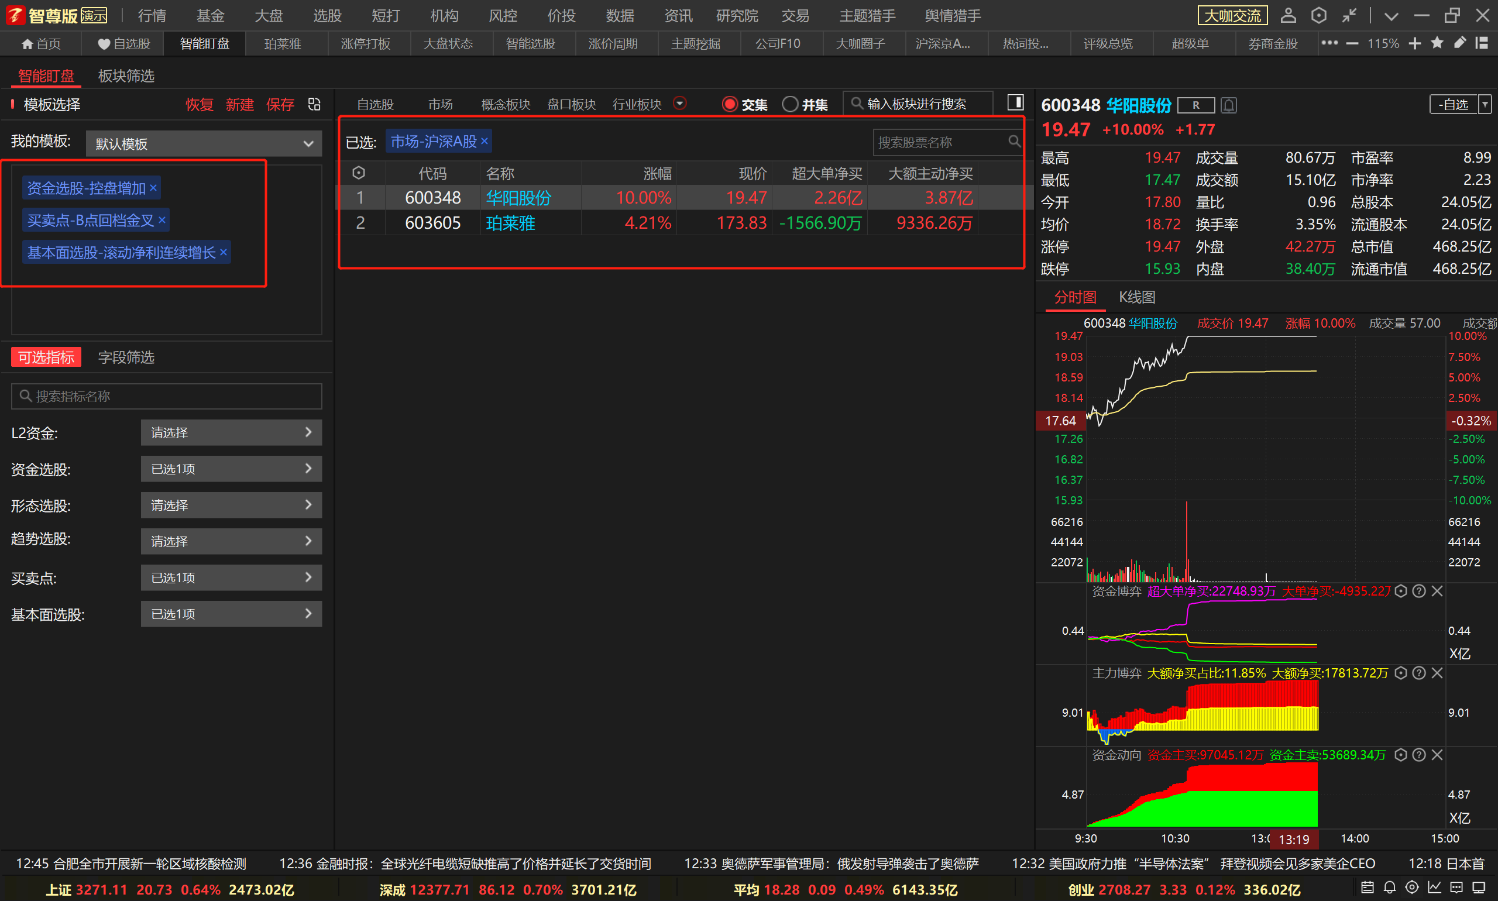Open the 涨停打板 tab
Viewport: 1498px width, 901px height.
(x=366, y=44)
